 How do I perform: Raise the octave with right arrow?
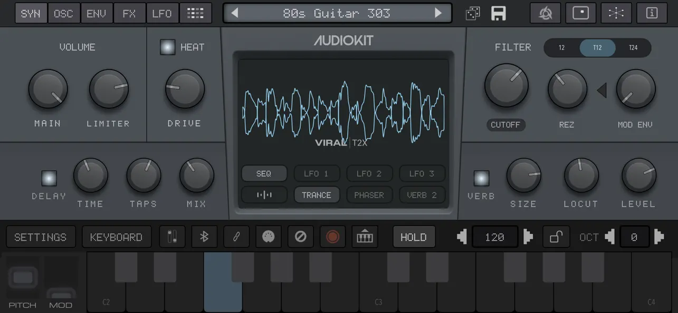click(x=658, y=237)
